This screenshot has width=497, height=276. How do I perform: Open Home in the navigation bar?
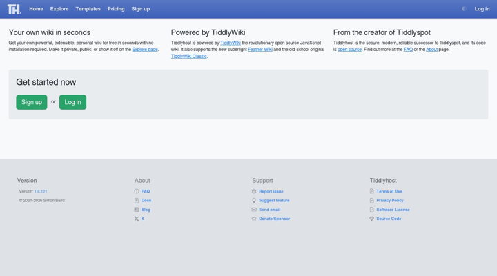coord(36,9)
